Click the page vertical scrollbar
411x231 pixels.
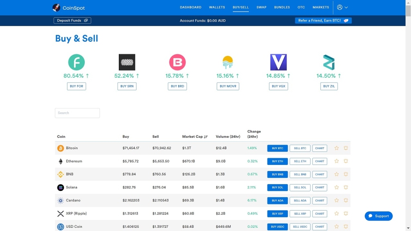coord(408,11)
